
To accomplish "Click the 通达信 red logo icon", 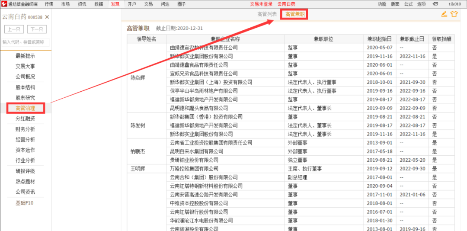I will (5, 4).
